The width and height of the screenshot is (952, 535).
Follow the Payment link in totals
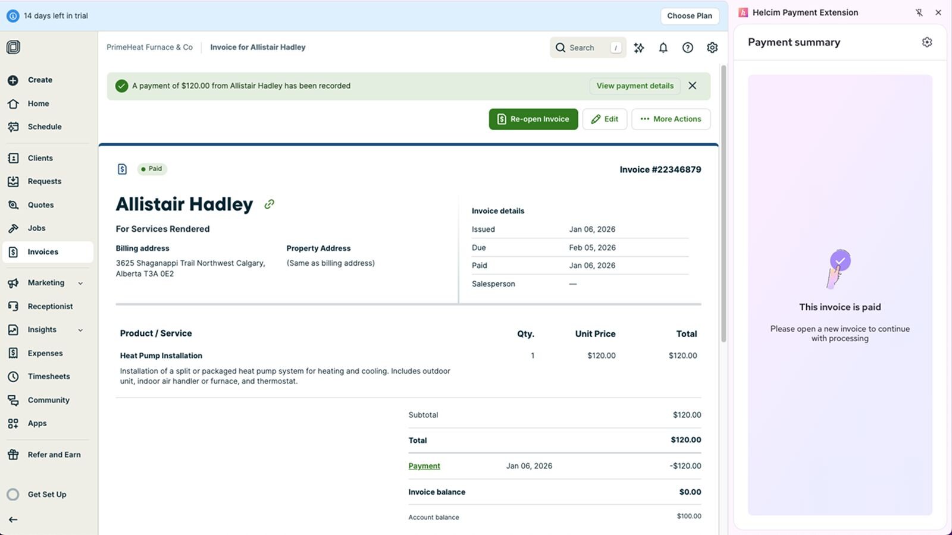tap(424, 466)
